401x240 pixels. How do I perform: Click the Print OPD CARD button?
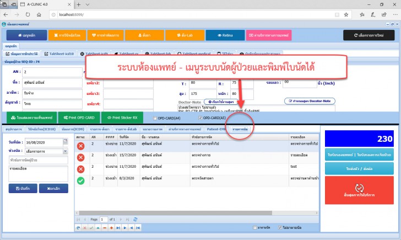[x=79, y=118]
